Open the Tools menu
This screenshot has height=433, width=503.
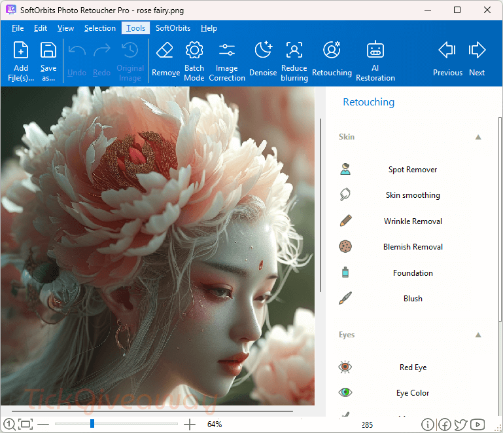[135, 28]
